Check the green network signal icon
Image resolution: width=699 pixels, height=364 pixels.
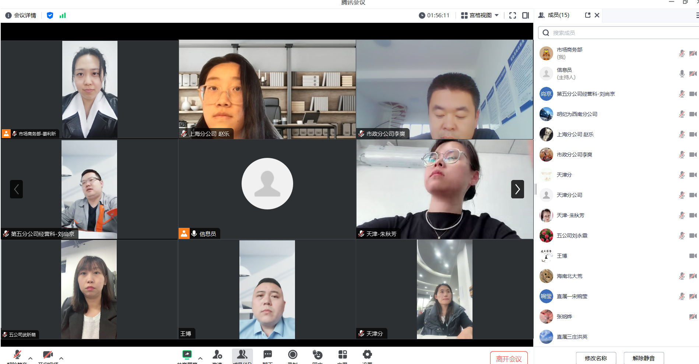point(63,15)
